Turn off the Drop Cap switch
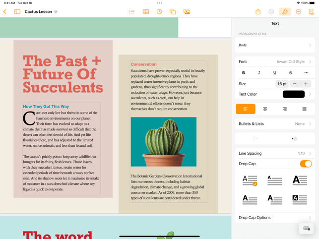Screen dimensions: 319x239 pyautogui.click(x=306, y=164)
